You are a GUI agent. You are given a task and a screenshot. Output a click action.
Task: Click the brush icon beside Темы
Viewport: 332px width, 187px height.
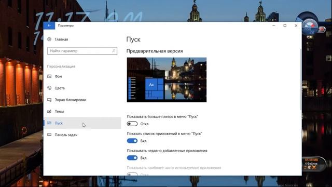[x=49, y=111]
